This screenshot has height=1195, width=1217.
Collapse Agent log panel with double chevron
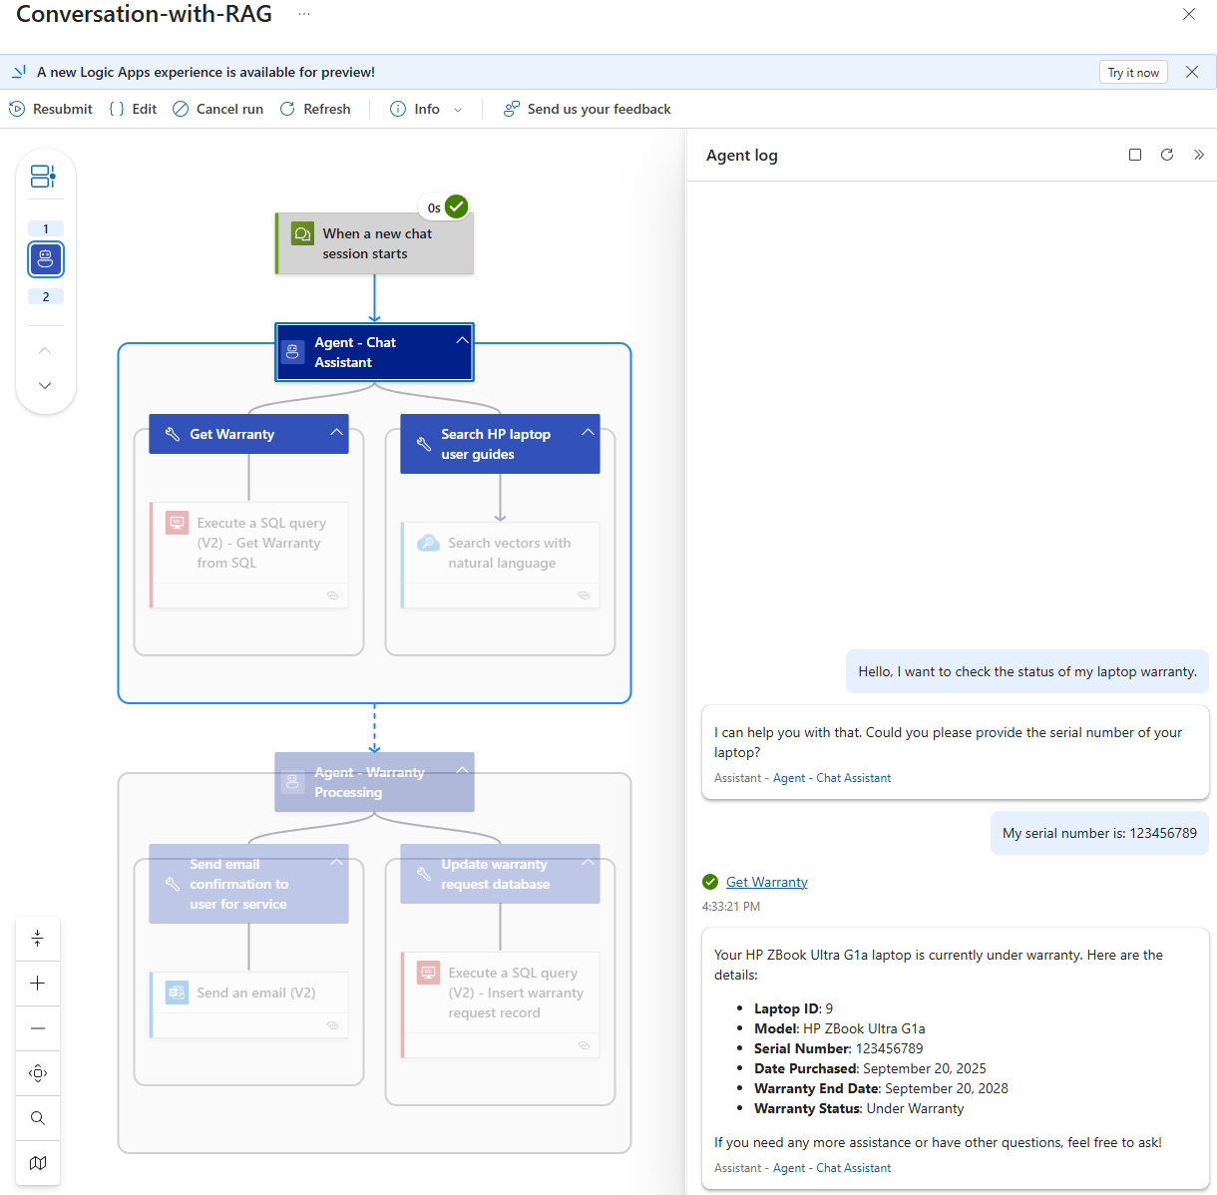[x=1199, y=155]
